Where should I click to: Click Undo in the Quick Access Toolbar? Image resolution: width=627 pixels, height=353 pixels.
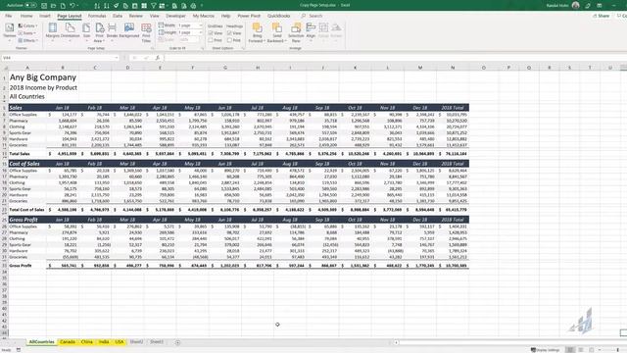[72, 6]
